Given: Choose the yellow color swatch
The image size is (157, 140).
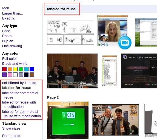Looking at the screenshot, I should click(15, 69).
